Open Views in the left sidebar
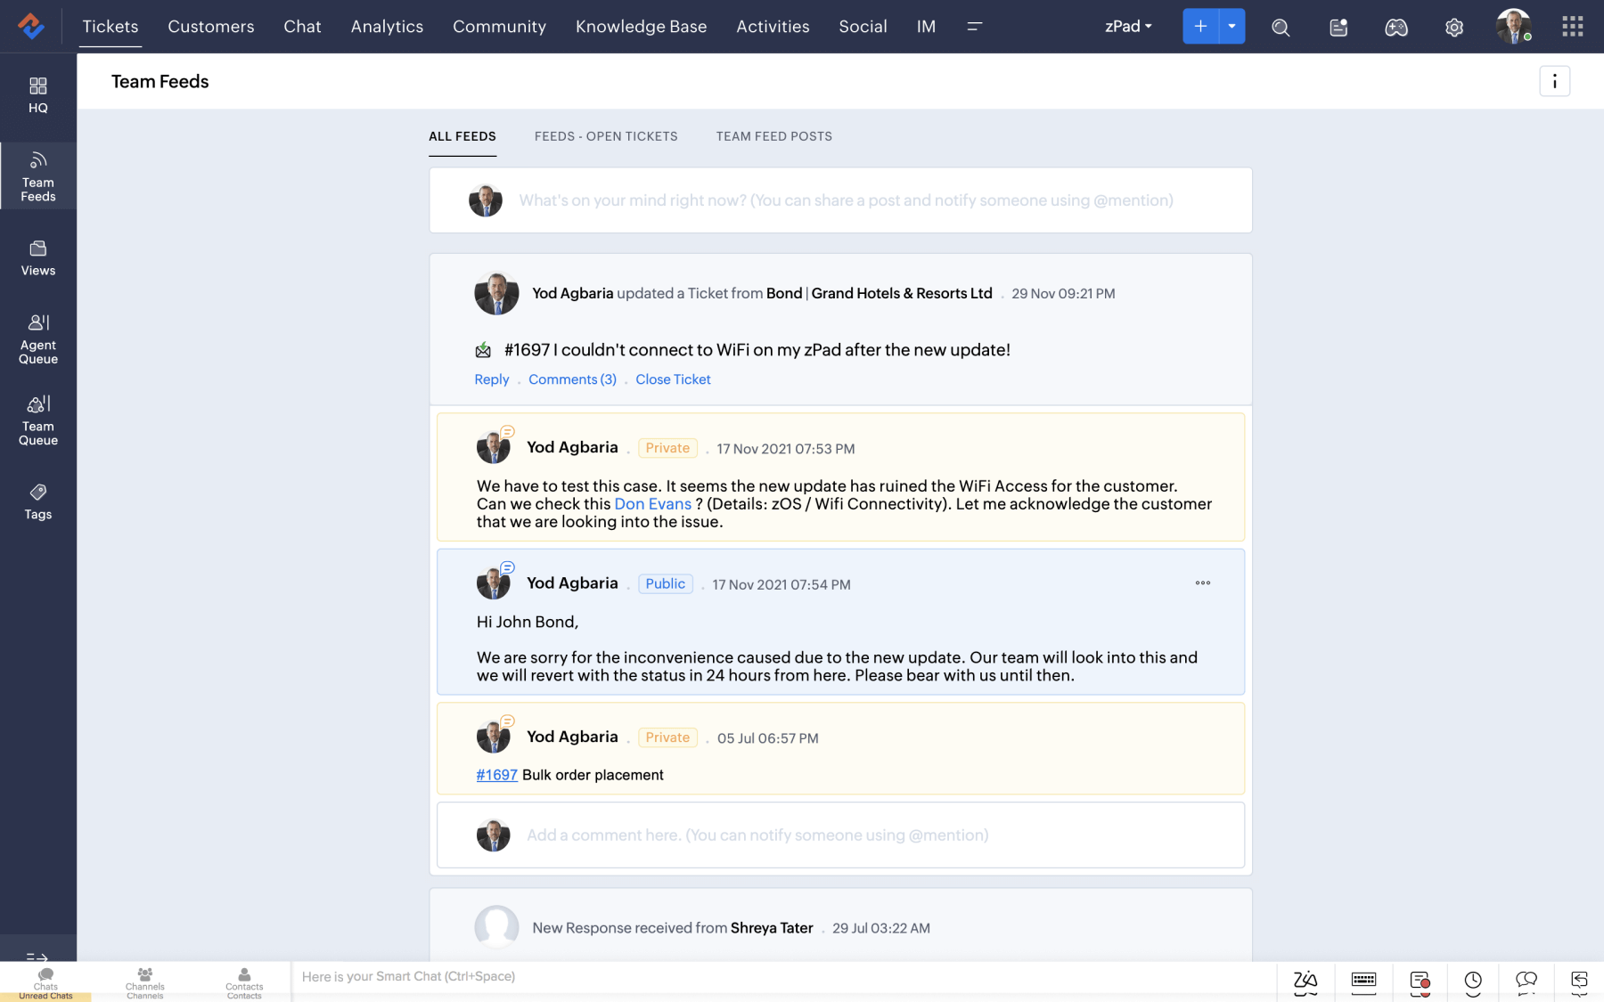The height and width of the screenshot is (1002, 1604). (x=37, y=258)
